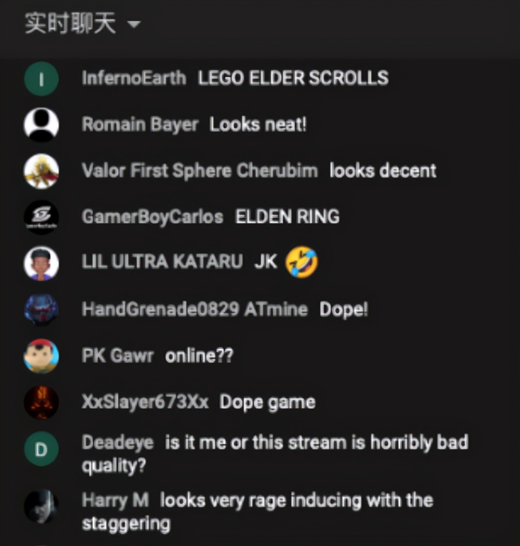Click HandGrenade0829 ATmine's blue robot avatar

click(41, 310)
